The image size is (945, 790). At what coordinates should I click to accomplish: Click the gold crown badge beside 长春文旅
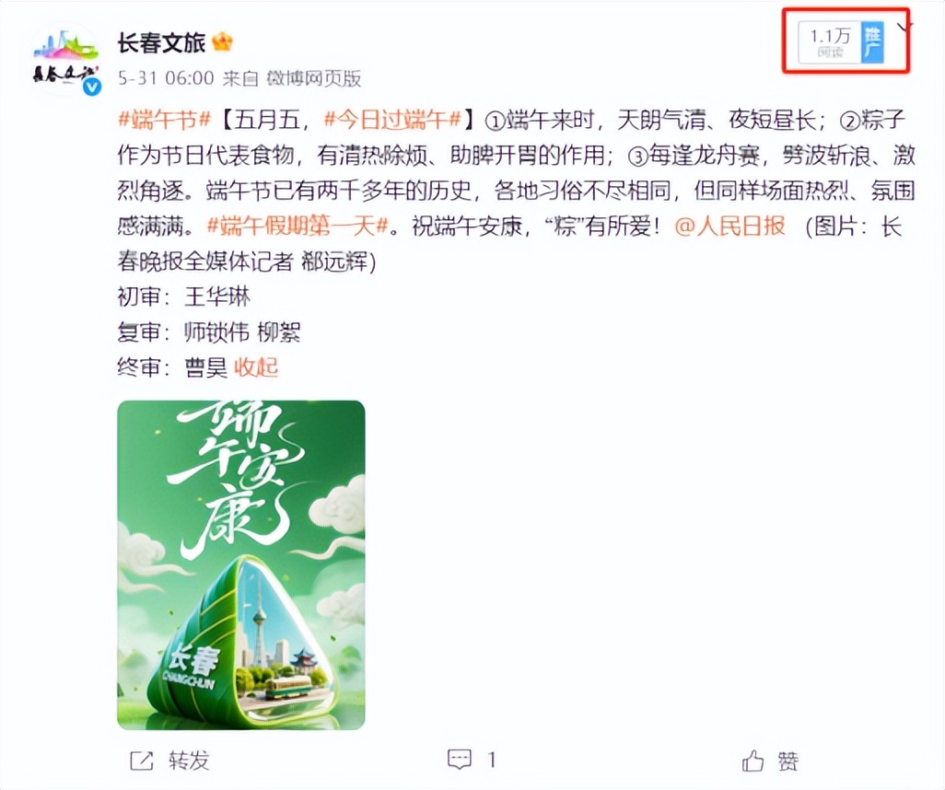pyautogui.click(x=222, y=42)
